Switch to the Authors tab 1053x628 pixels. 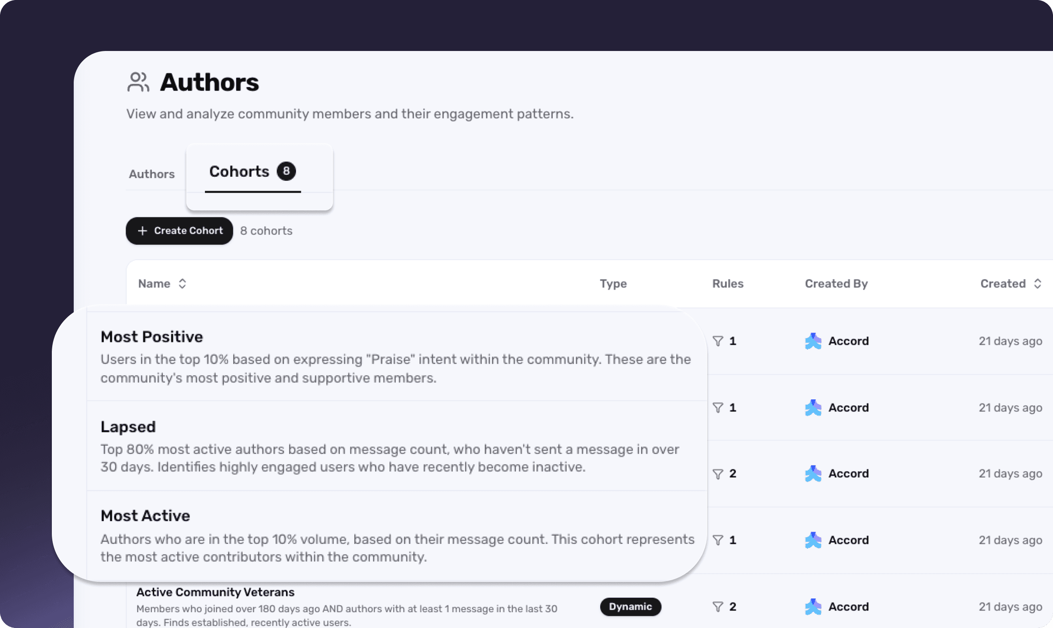(151, 174)
